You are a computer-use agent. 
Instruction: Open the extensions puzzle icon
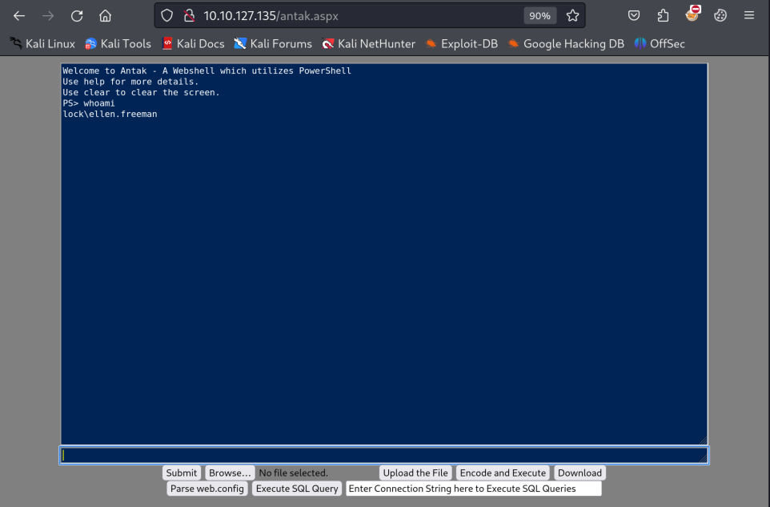click(663, 15)
